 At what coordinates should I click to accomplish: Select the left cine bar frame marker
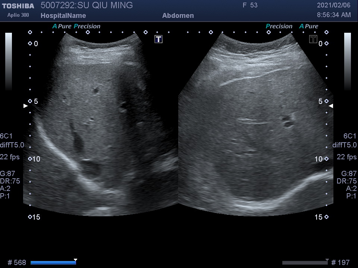[76, 260]
